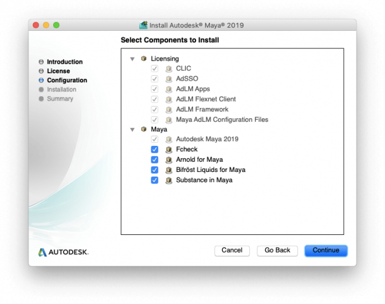Image resolution: width=385 pixels, height=304 pixels.
Task: Select the AdLM Apps row text
Action: tap(193, 89)
